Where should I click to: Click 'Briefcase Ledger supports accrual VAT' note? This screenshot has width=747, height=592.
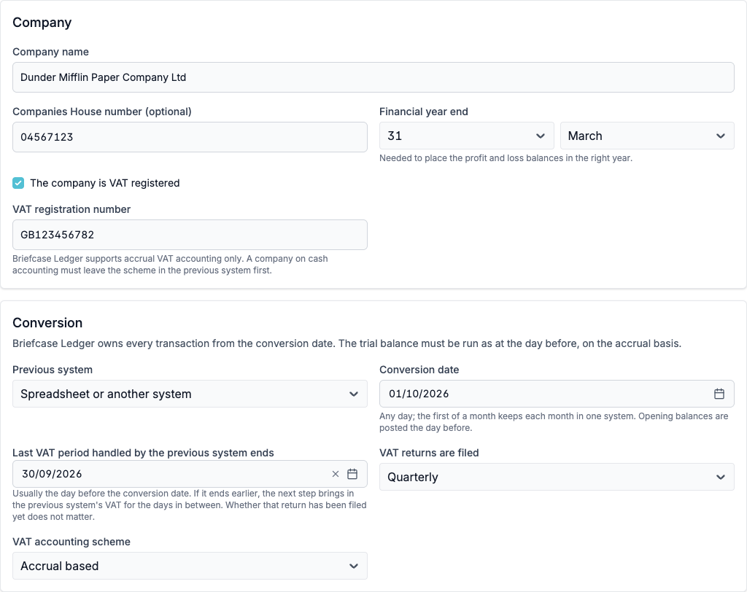click(170, 265)
